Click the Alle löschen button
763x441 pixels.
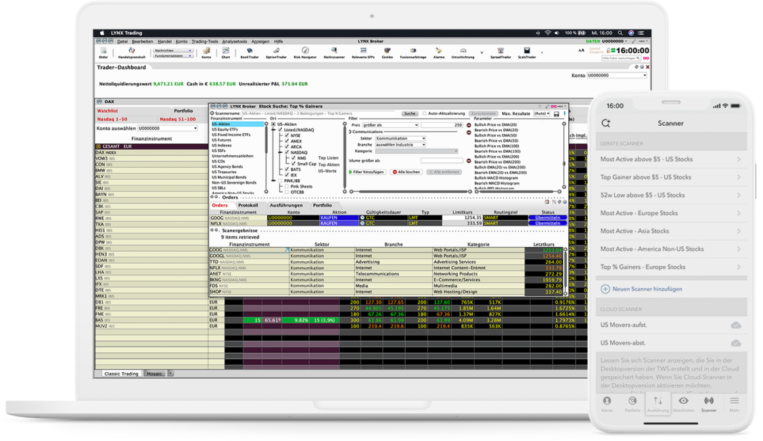coord(406,172)
